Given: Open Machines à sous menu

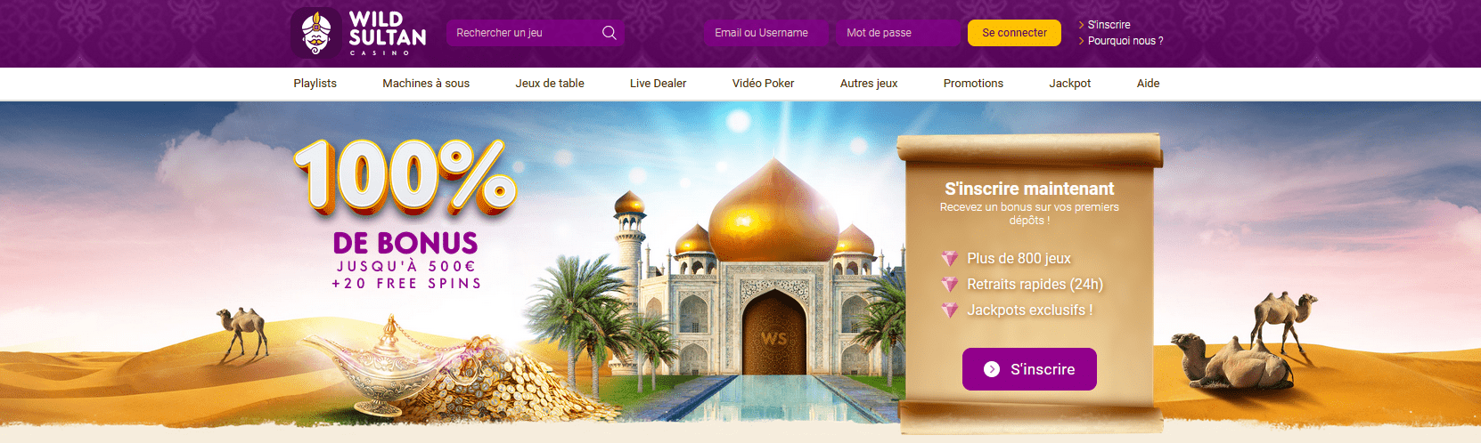Looking at the screenshot, I should (x=426, y=84).
